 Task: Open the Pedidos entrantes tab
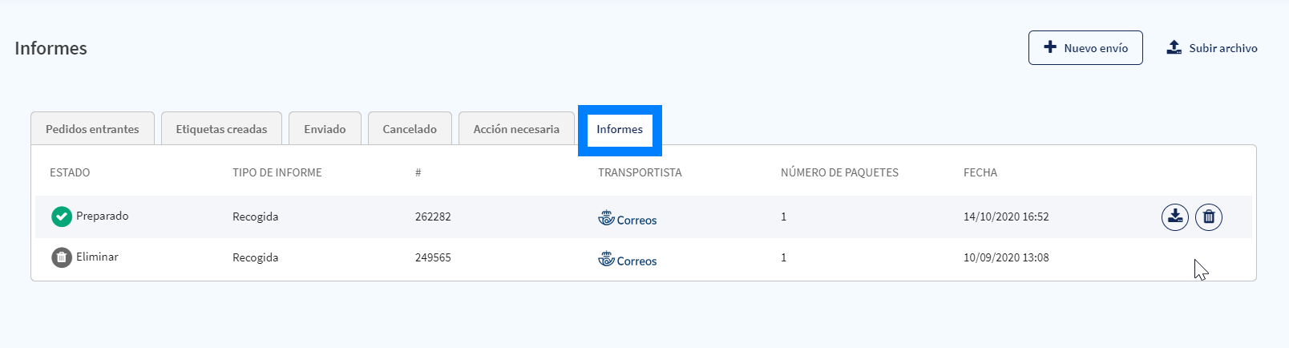92,129
